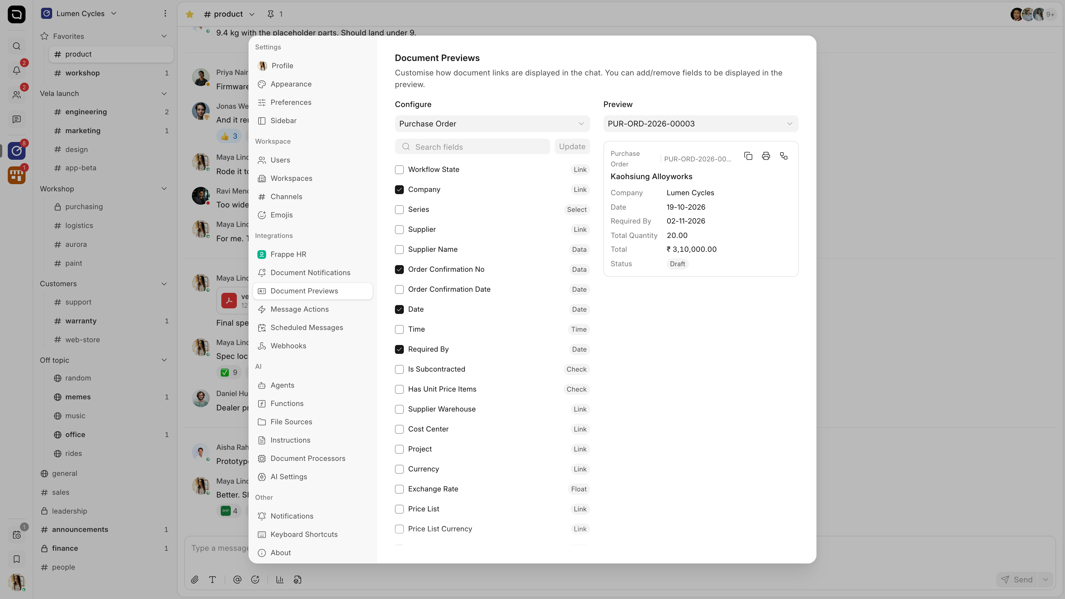Viewport: 1065px width, 599px height.
Task: Open the link icon in preview card
Action: [x=783, y=156]
